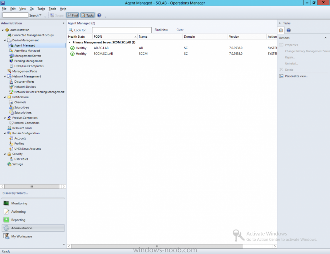Click the toolbar Help question mark icon
330x254 pixels.
99,15
